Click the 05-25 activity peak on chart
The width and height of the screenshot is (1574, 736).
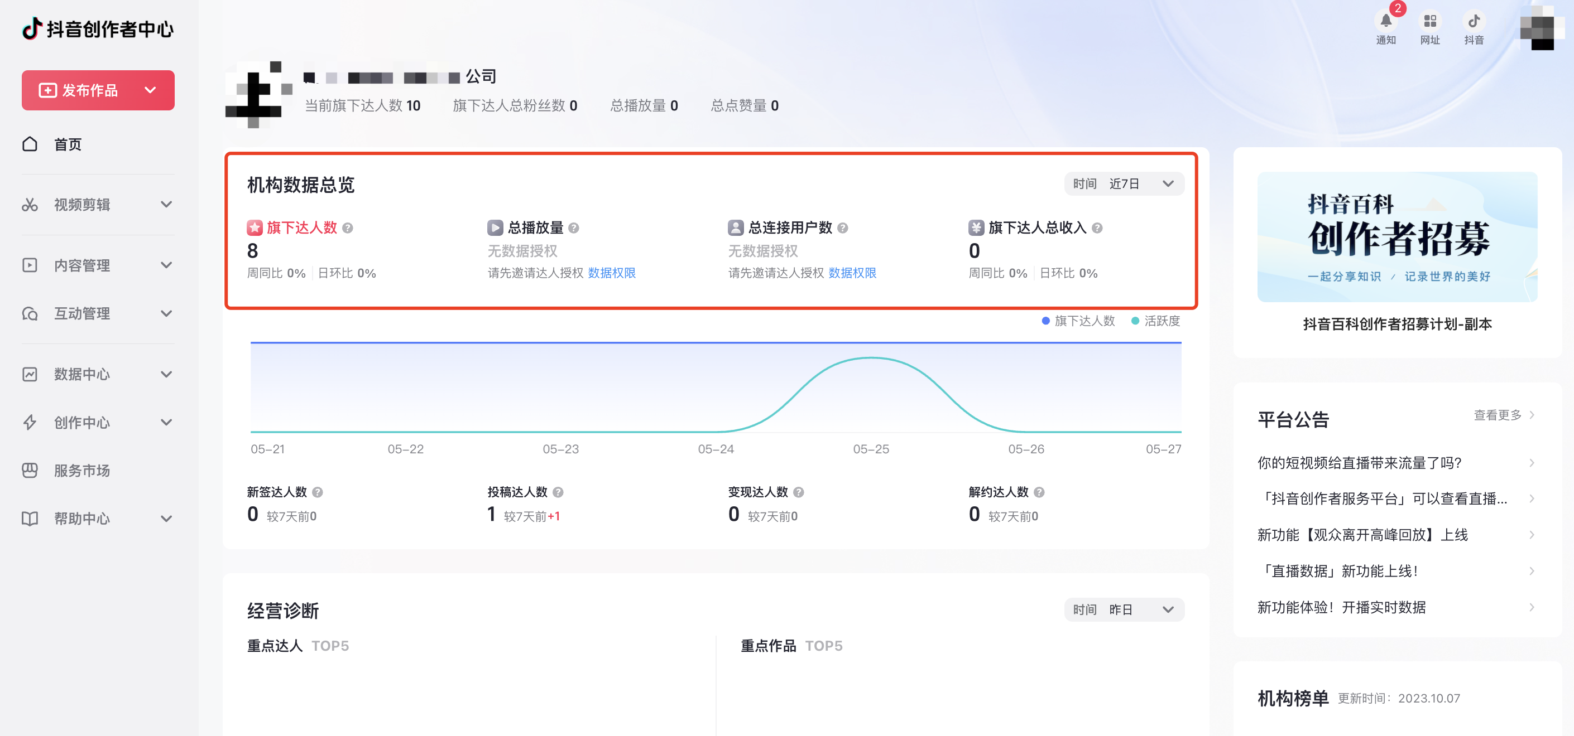tap(871, 358)
